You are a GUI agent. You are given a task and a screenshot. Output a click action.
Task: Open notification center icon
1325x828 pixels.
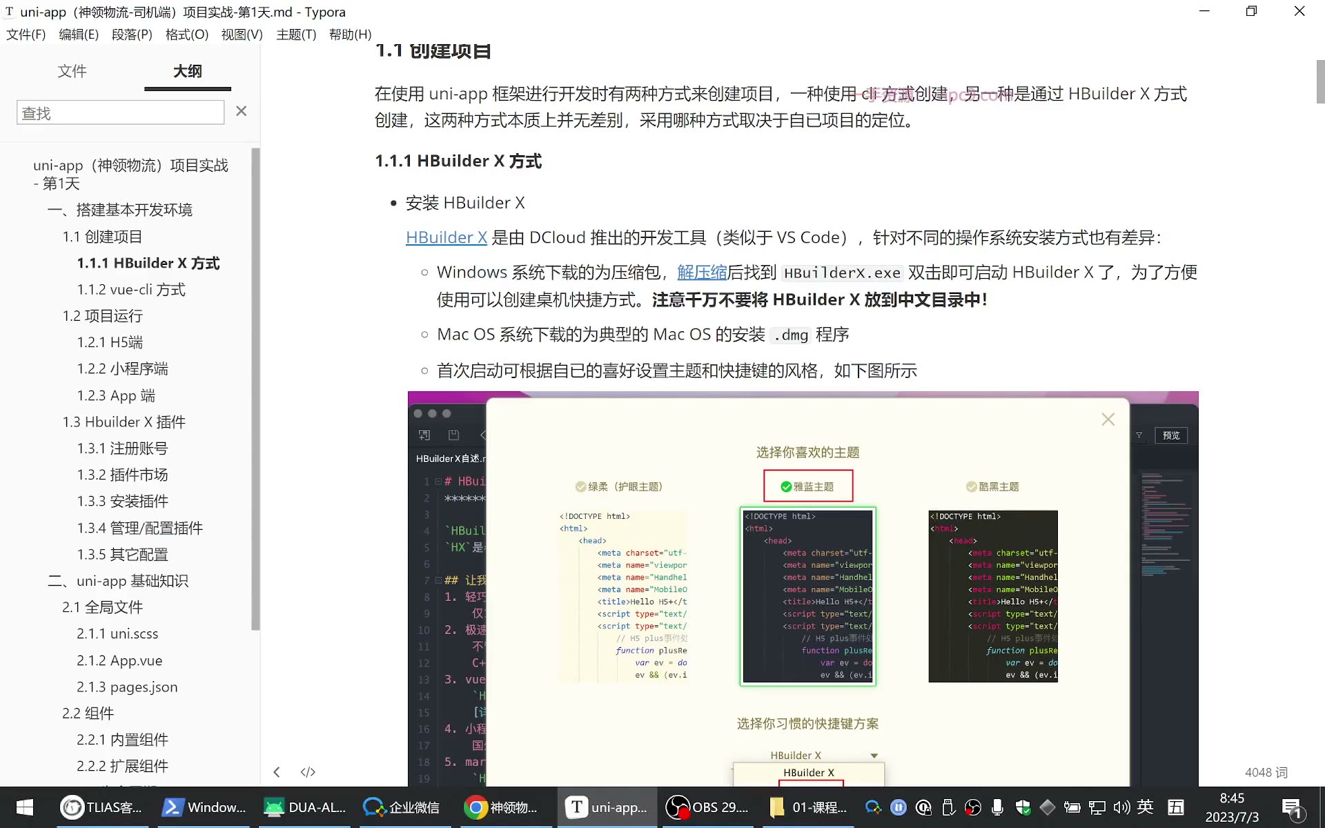click(1291, 809)
